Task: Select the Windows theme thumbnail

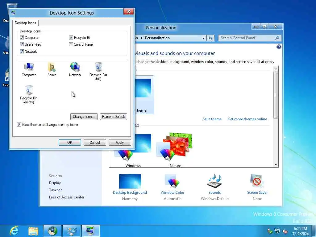Action: 133,147
